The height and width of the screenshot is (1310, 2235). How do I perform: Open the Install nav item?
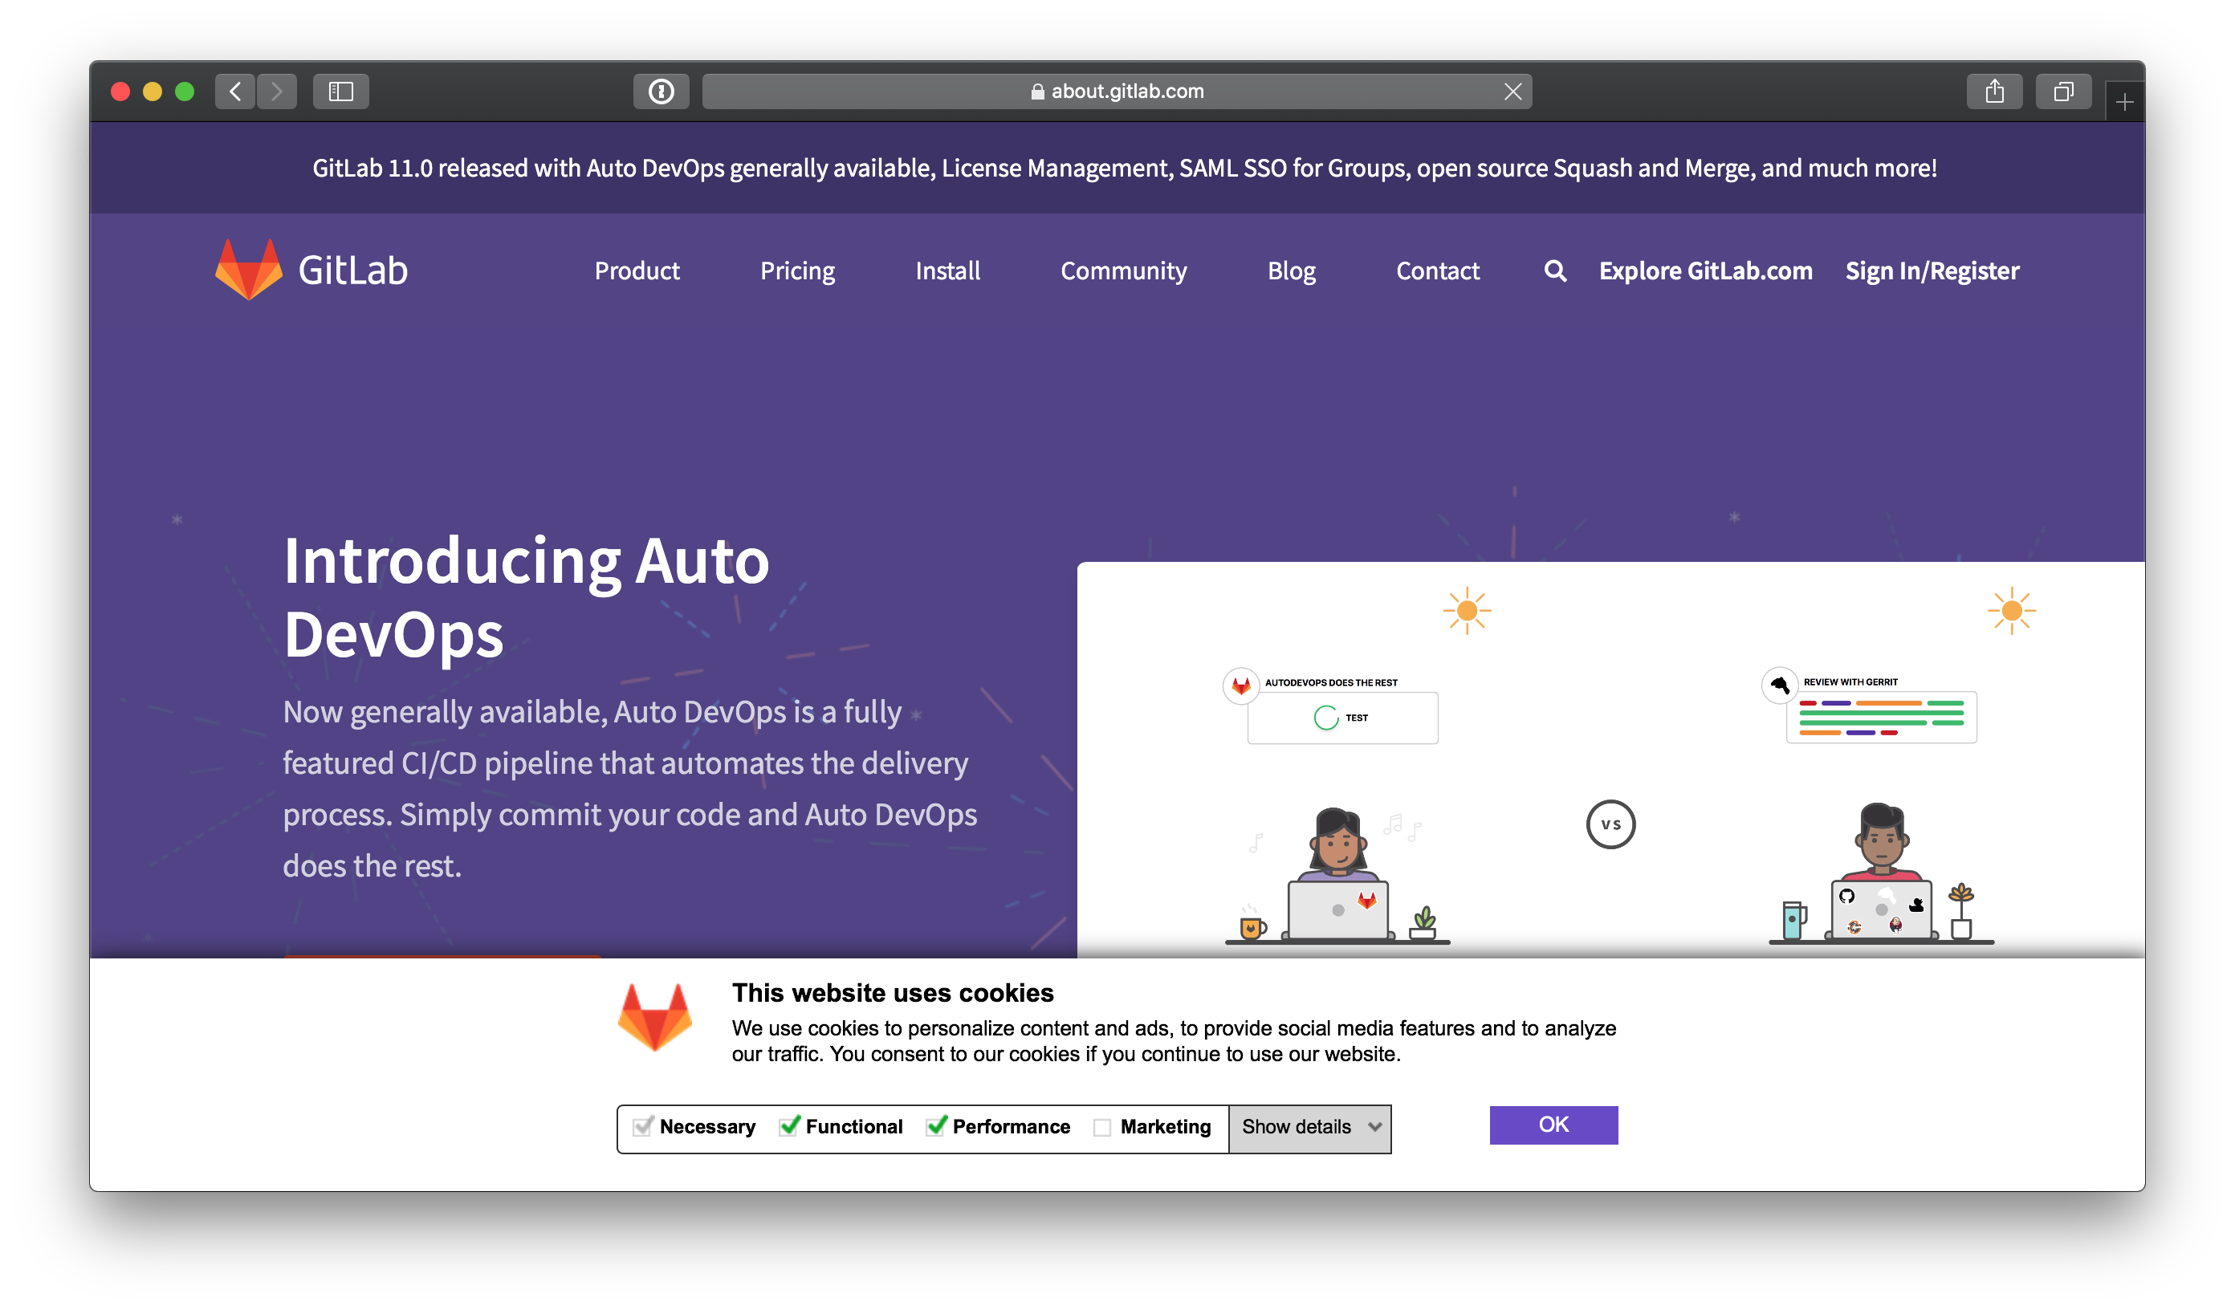947,271
